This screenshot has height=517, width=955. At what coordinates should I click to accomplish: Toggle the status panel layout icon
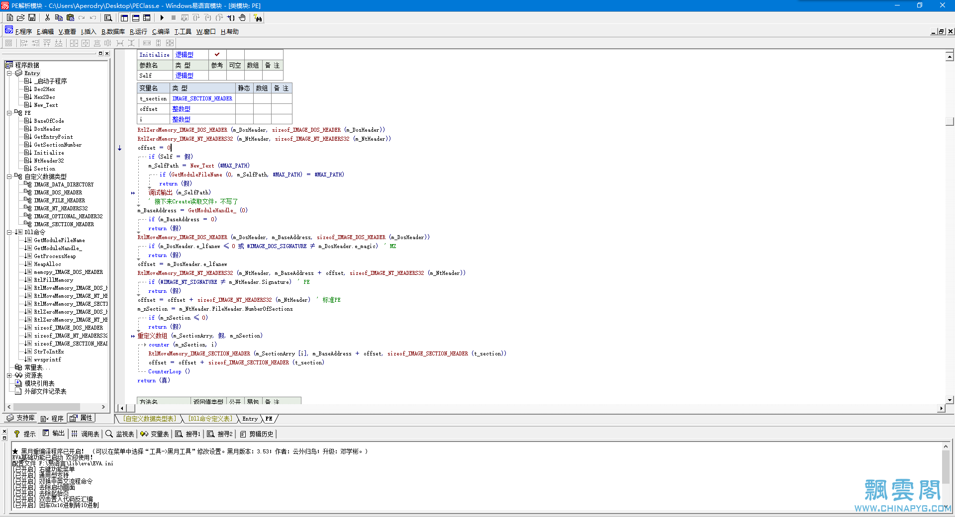point(136,18)
